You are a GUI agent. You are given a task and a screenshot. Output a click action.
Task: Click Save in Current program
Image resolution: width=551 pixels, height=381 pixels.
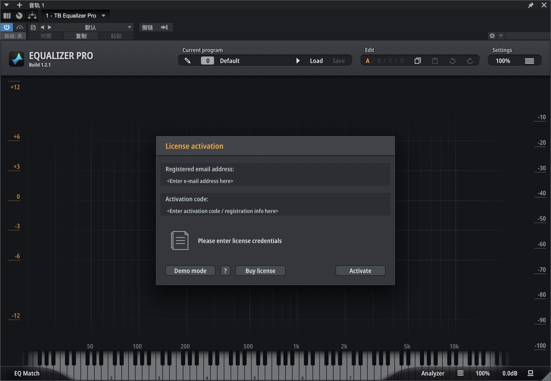point(338,61)
